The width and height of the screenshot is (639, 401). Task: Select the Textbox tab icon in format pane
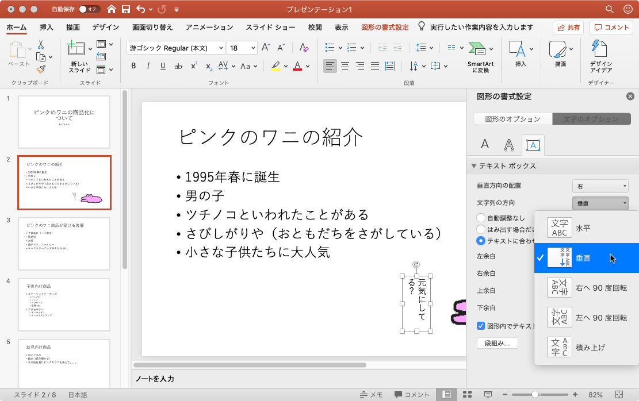pyautogui.click(x=533, y=145)
